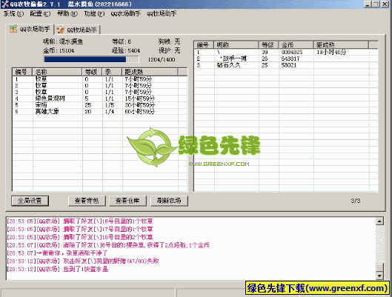Screen dimensions: 392x297
Task: Click the animal icon on QQ牧场助手 tab
Action: tap(60, 30)
